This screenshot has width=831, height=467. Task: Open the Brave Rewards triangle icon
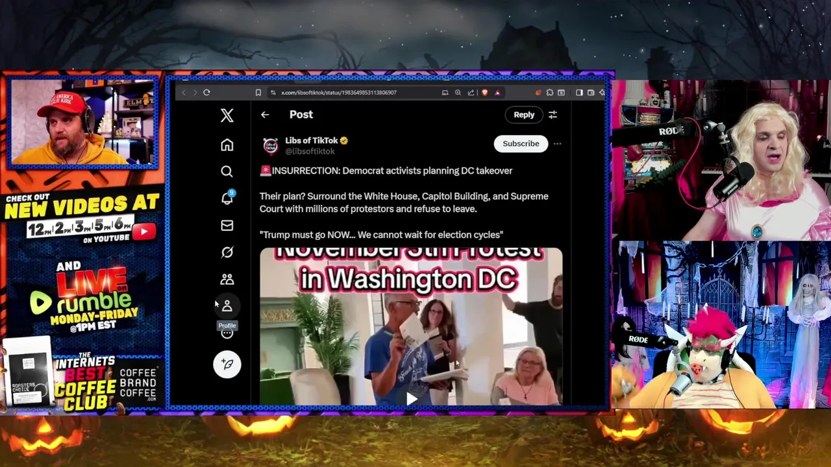(x=497, y=93)
